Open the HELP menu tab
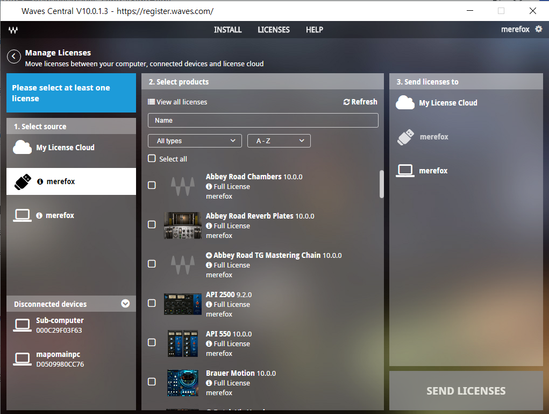The height and width of the screenshot is (414, 549). (x=314, y=30)
